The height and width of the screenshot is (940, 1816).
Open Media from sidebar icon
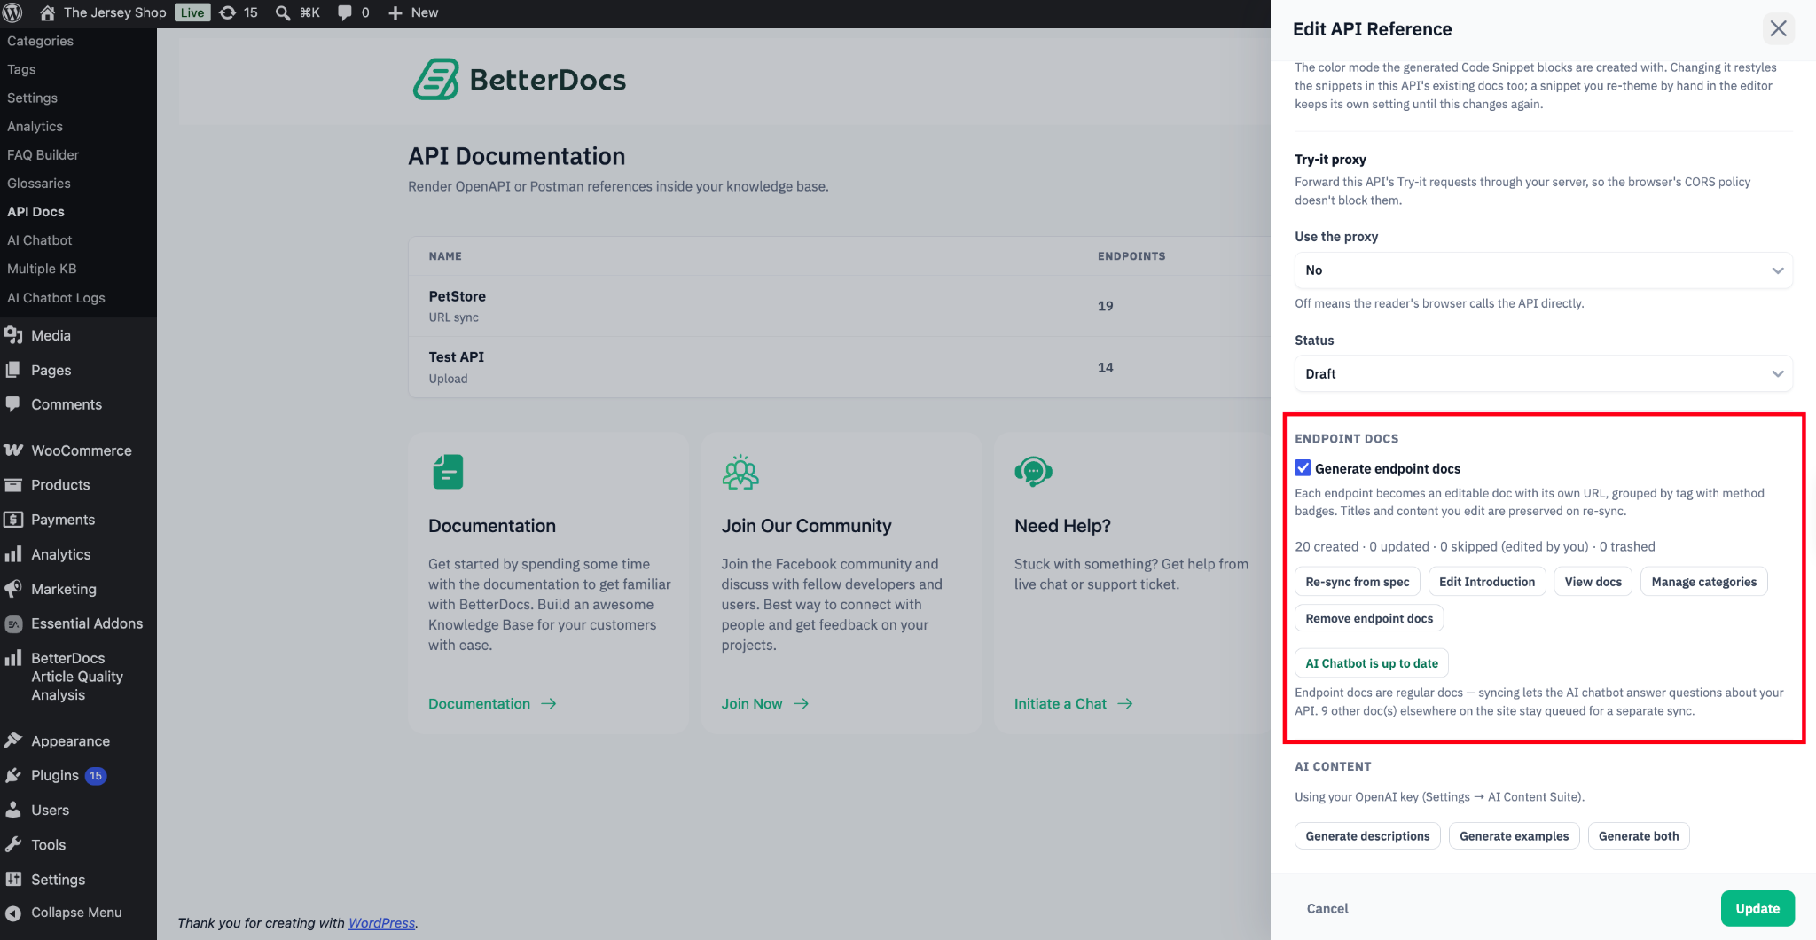[13, 335]
